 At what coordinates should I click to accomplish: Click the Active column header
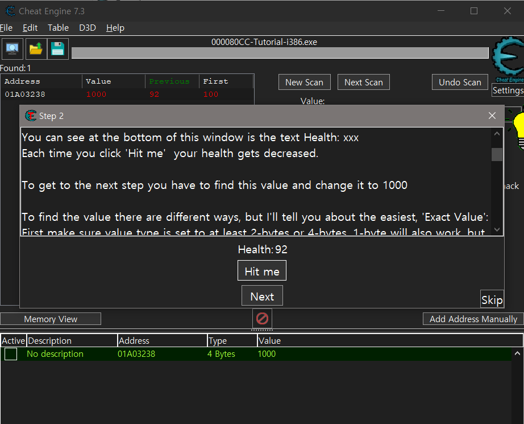pyautogui.click(x=14, y=341)
